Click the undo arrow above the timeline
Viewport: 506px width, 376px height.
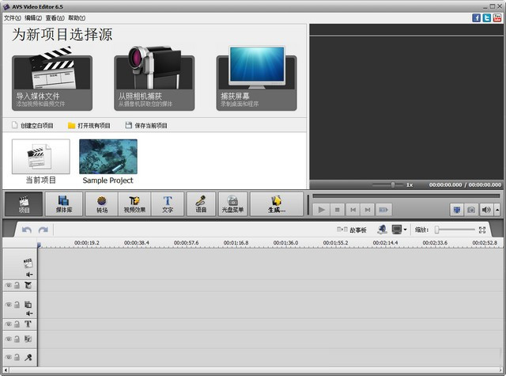[x=27, y=230]
